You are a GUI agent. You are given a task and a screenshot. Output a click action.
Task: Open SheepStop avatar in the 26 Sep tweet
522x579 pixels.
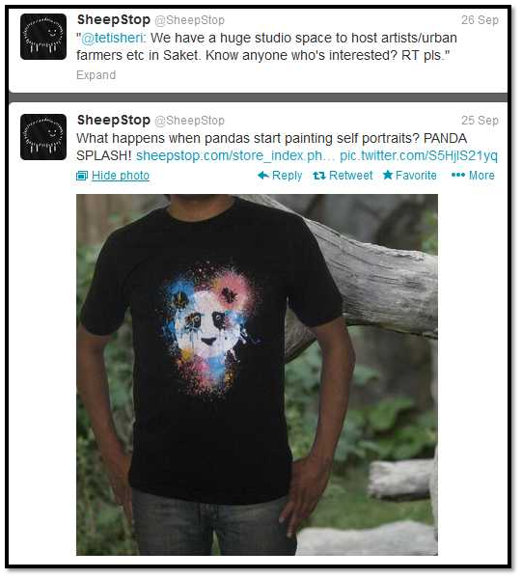(x=43, y=37)
